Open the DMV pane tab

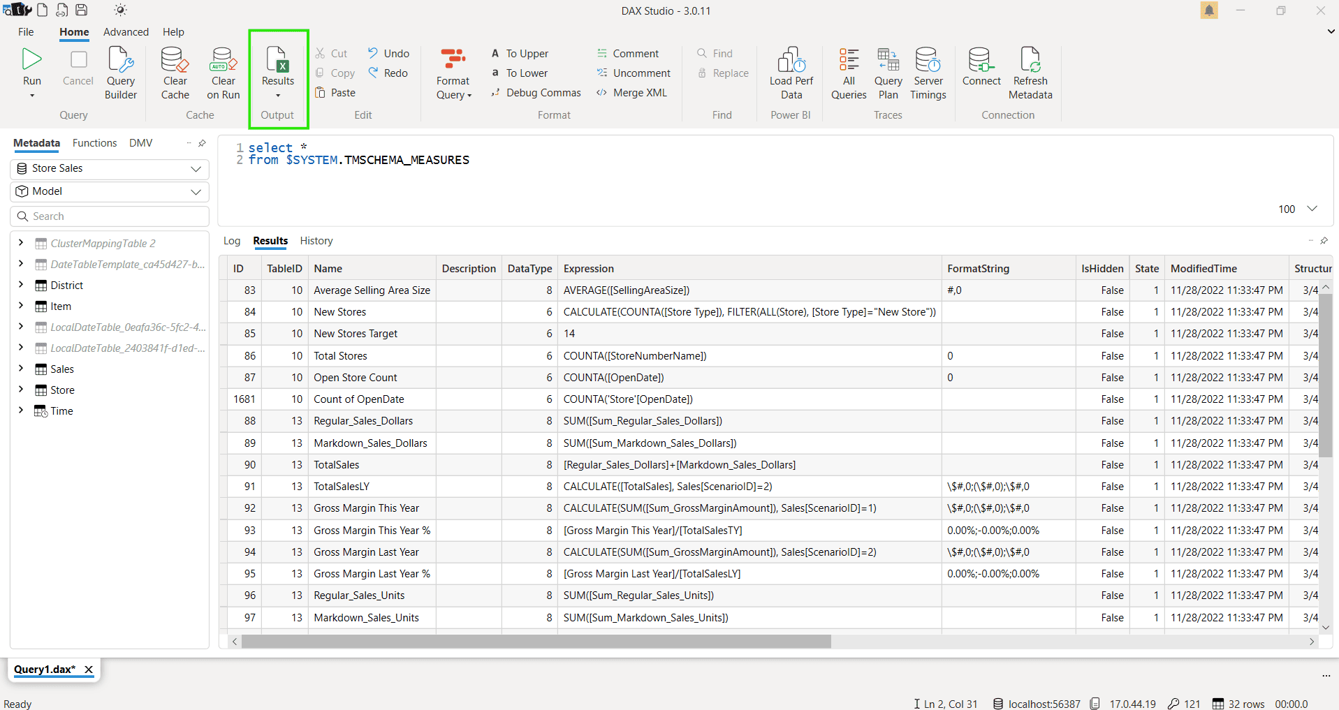(140, 143)
